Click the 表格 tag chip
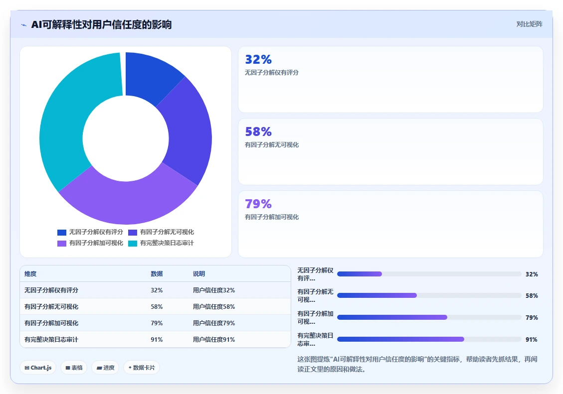563x394 pixels. tap(74, 368)
